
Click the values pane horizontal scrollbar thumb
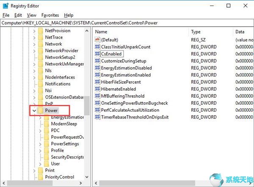[x=147, y=183]
